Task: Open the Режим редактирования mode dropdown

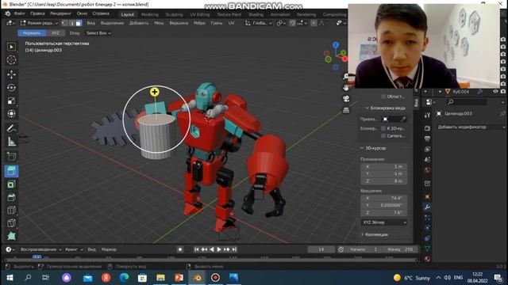Action: click(39, 23)
